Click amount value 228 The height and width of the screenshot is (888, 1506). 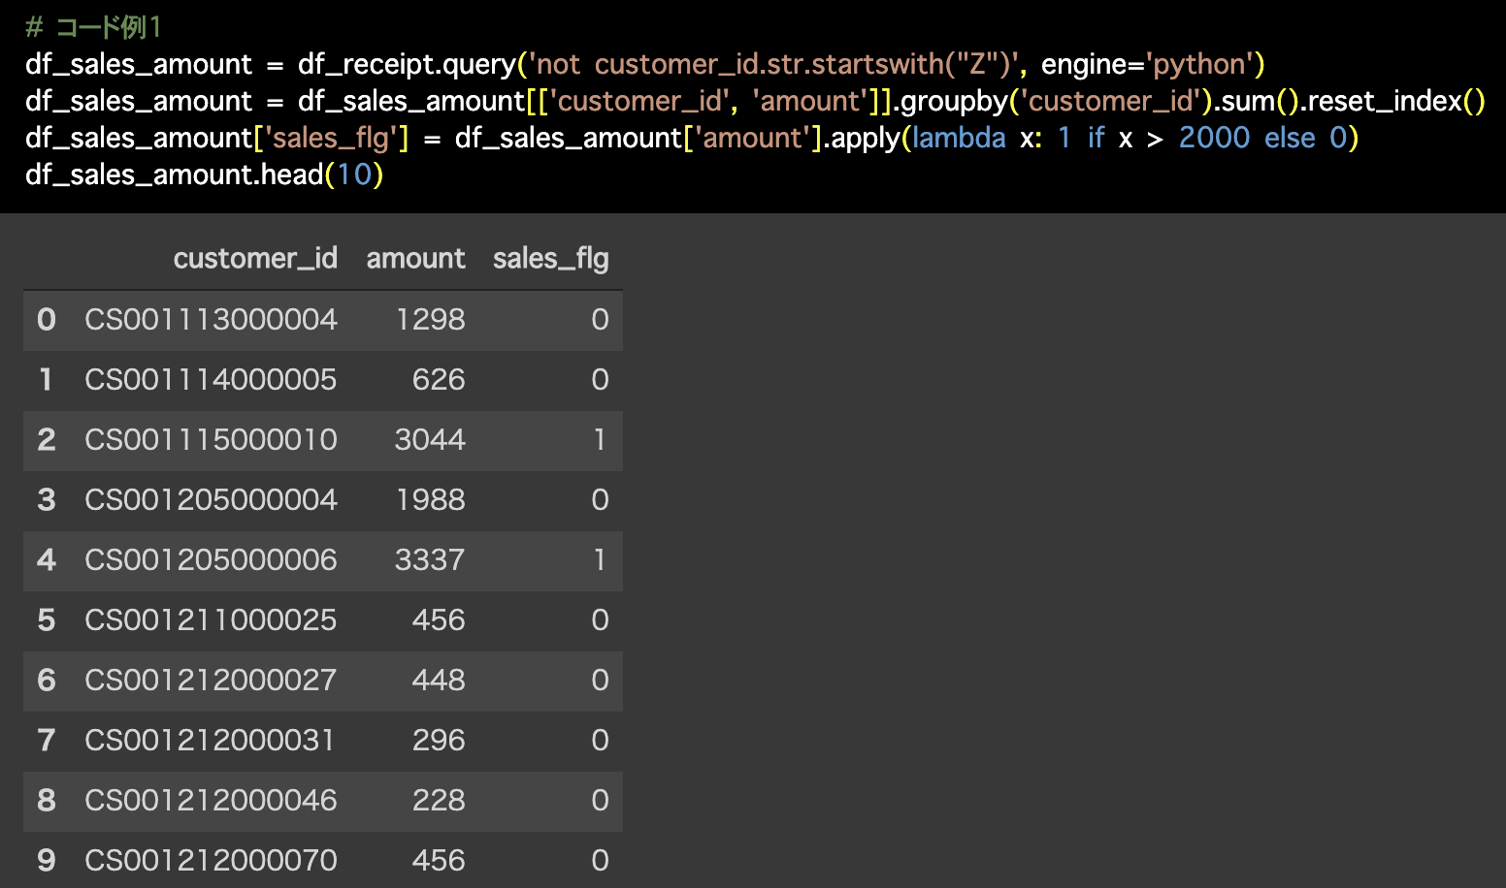439,801
